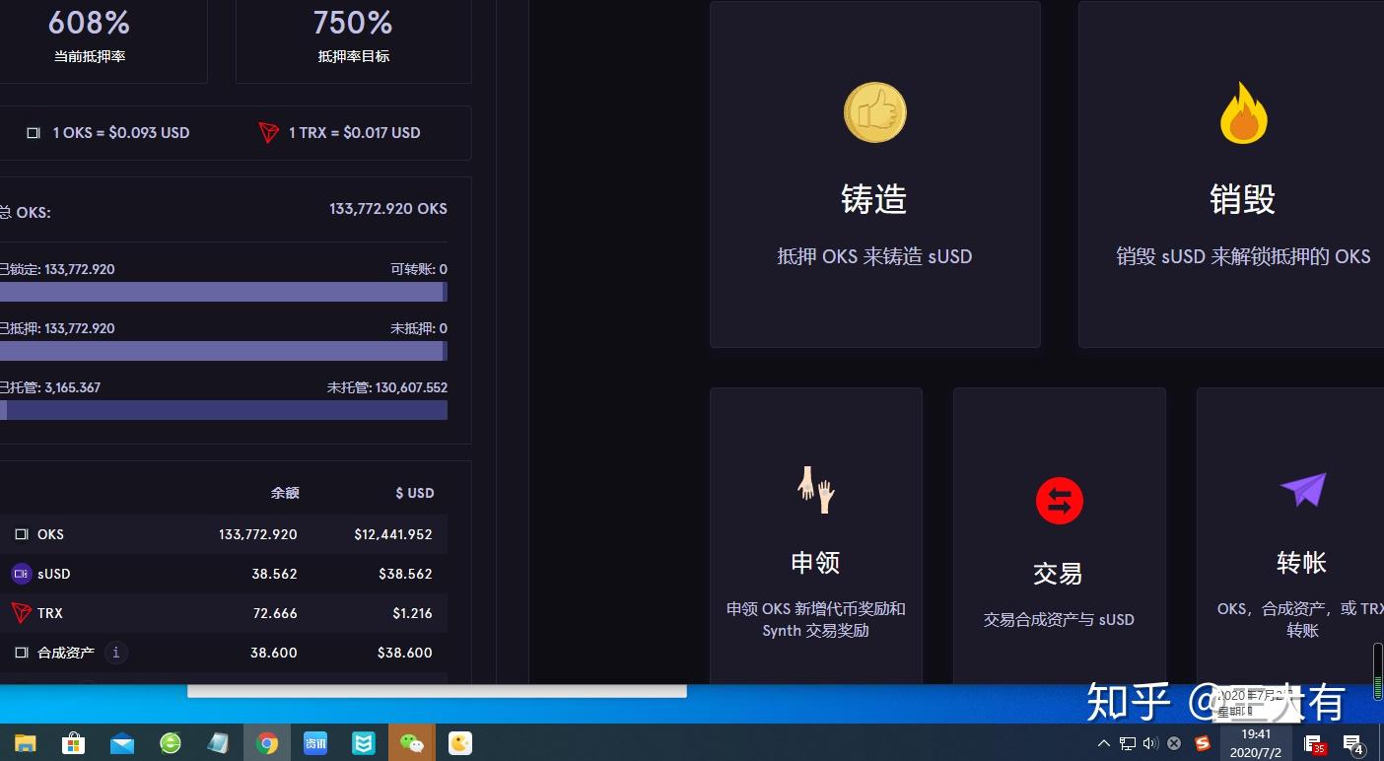Open the 交易 (trade) card
Viewport: 1384px width, 761px height.
coord(1059,536)
